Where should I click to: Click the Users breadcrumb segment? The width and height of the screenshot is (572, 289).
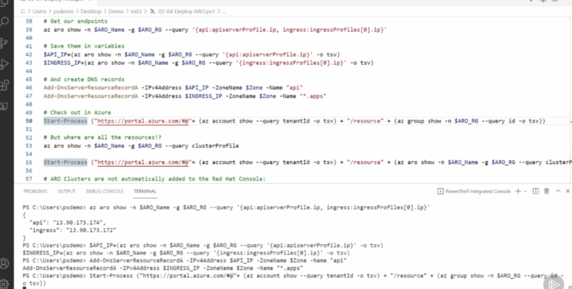point(38,11)
